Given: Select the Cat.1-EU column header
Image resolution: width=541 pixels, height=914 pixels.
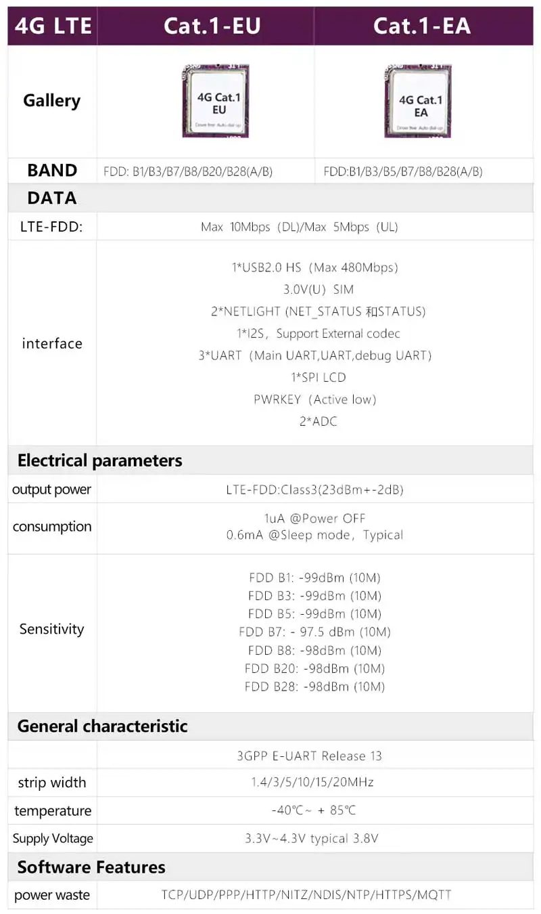Looking at the screenshot, I should (212, 26).
